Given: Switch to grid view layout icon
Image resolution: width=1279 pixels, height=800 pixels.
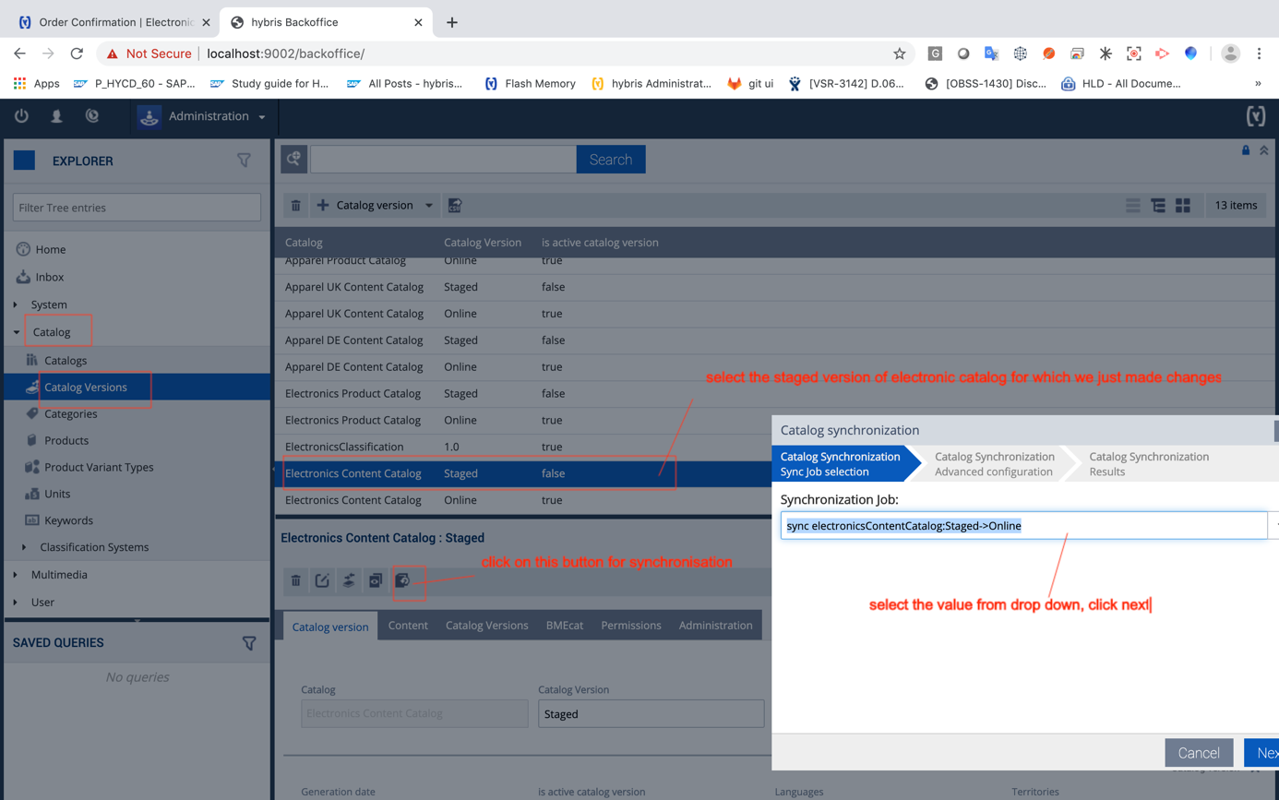Looking at the screenshot, I should pos(1182,206).
